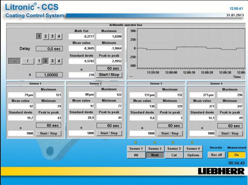Open the Sensor 4 view tab

click(x=193, y=149)
